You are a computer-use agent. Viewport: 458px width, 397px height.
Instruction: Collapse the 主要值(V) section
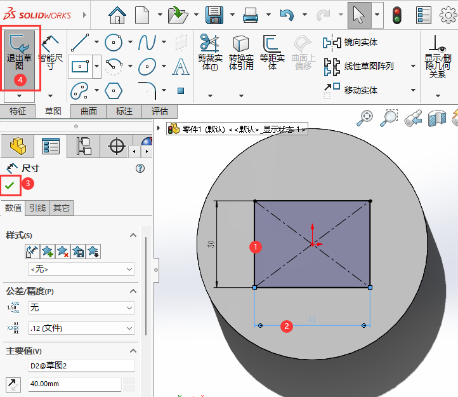pos(133,351)
